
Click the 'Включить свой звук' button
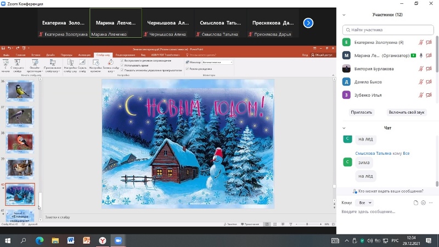[x=407, y=112]
